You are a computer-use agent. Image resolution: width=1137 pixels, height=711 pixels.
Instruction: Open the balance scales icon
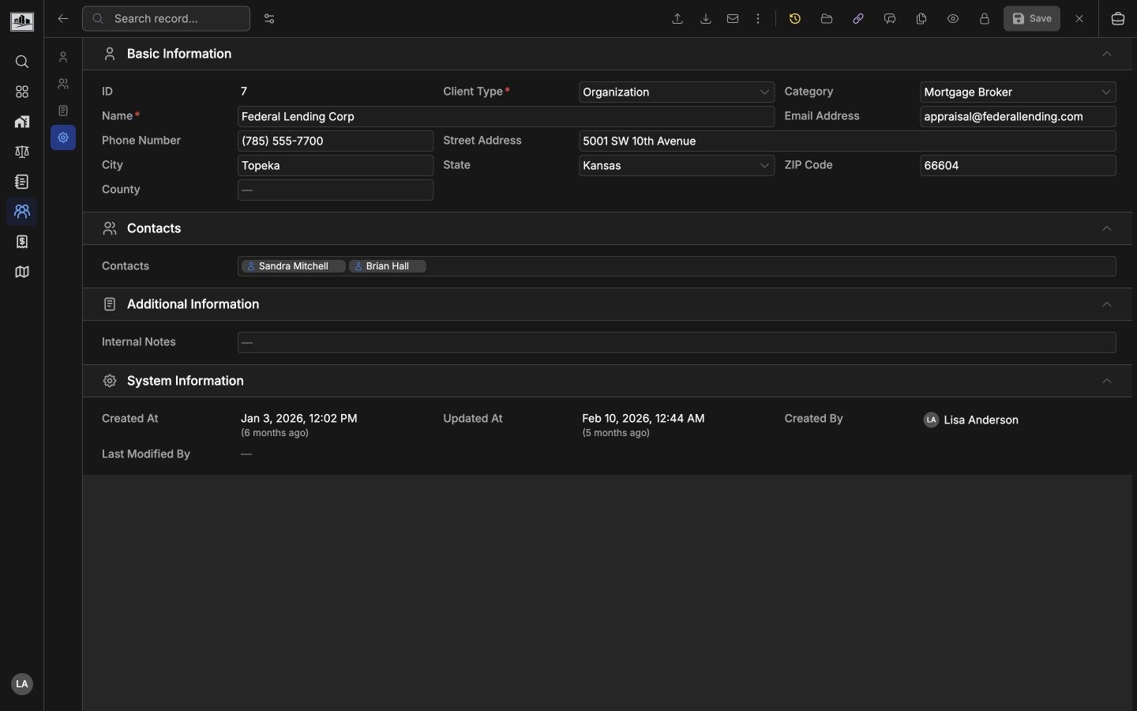(22, 152)
